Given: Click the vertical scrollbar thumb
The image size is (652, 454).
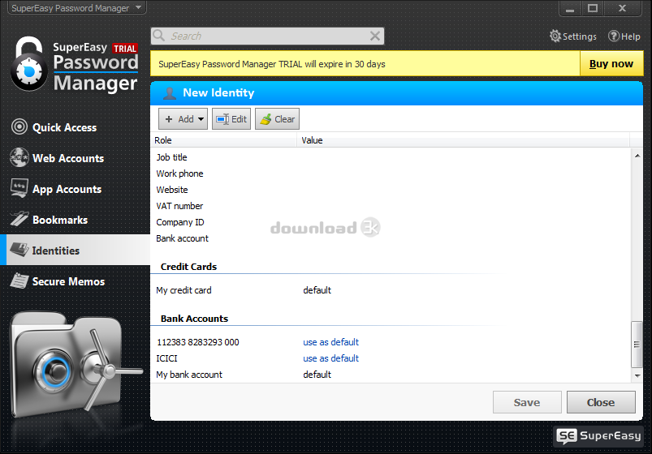Looking at the screenshot, I should click(637, 345).
